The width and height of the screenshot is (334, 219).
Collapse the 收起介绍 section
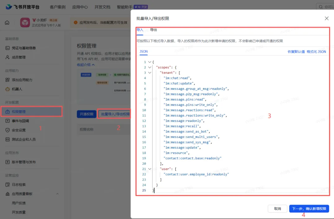coord(86,65)
